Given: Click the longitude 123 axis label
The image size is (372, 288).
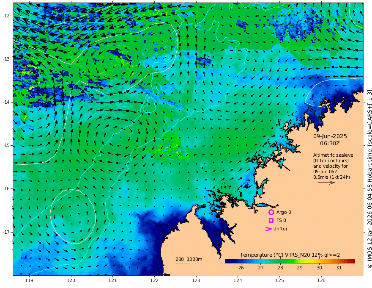Looking at the screenshot, I should [196, 280].
